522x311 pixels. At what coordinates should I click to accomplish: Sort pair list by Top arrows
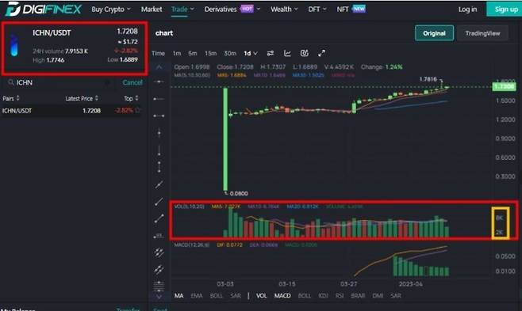tap(136, 98)
